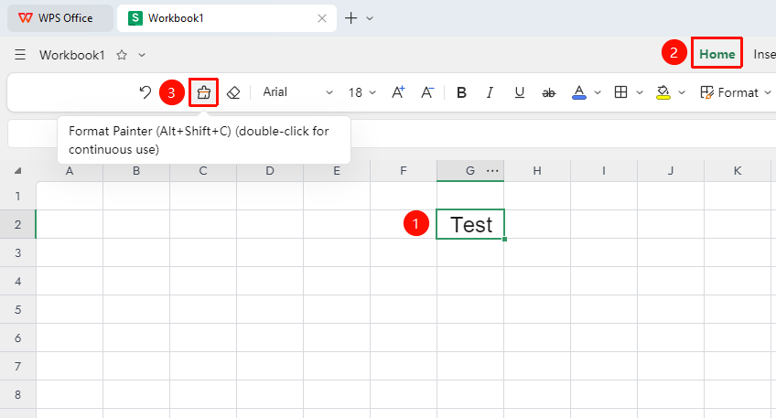The width and height of the screenshot is (776, 418).
Task: Open the hamburger menu icon
Action: (20, 54)
